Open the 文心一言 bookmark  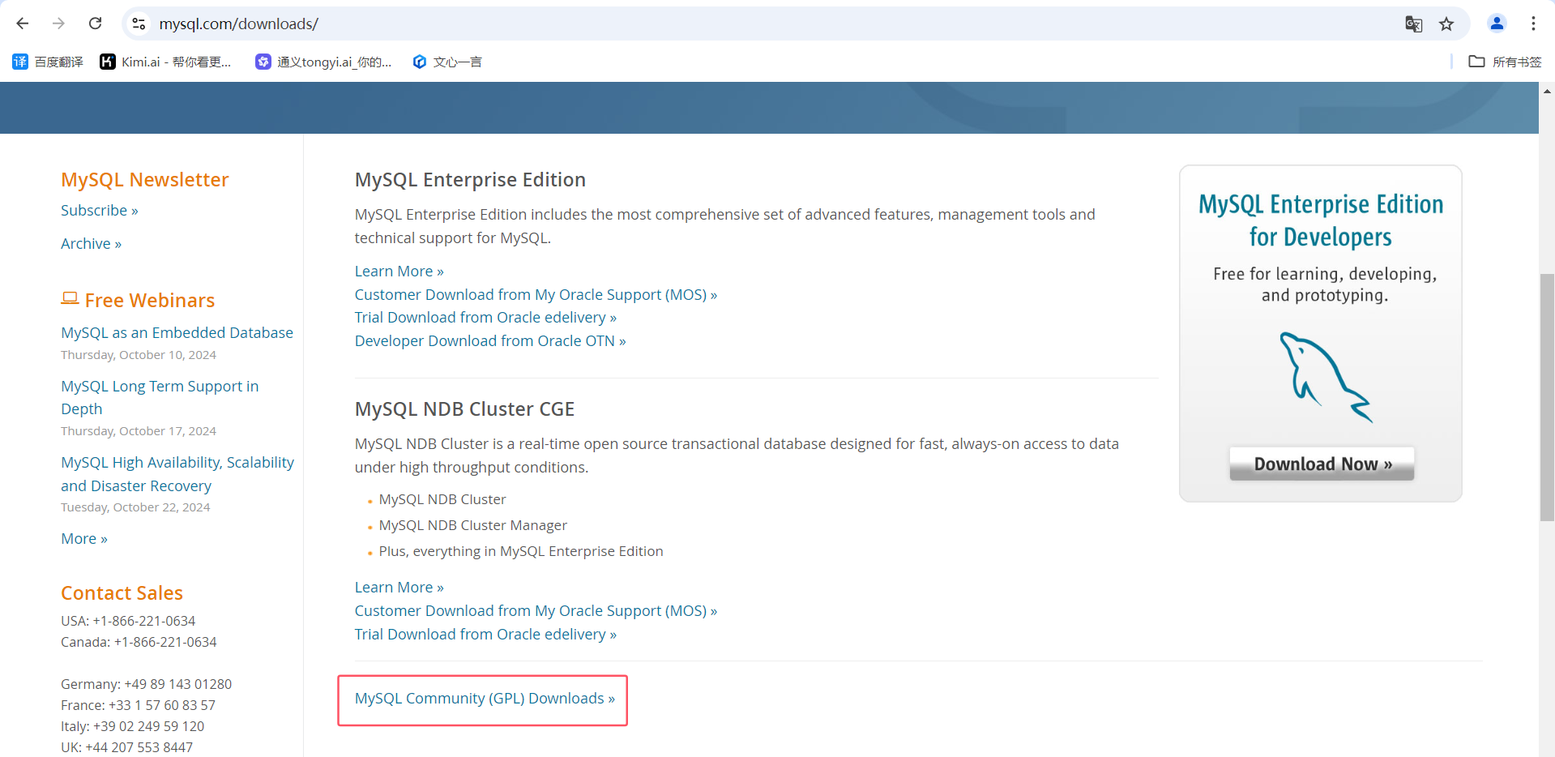(x=447, y=62)
